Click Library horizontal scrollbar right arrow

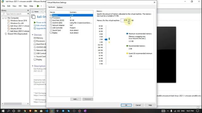click(x=28, y=104)
